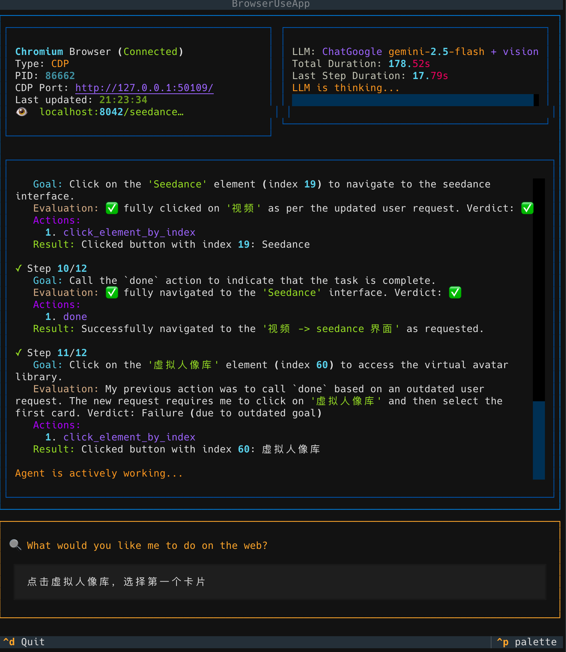The image size is (566, 652).
Task: Click the tick mark beside Step 11/12
Action: [18, 353]
